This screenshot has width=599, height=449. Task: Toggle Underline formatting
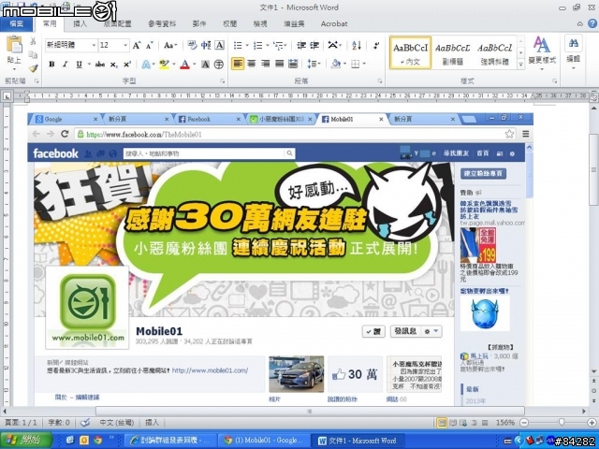click(79, 65)
